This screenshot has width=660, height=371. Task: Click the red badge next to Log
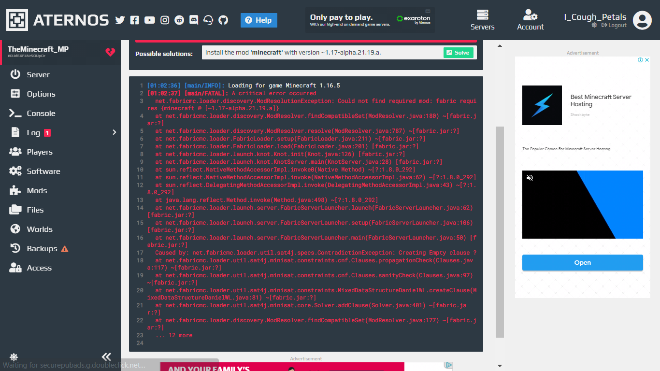47,133
